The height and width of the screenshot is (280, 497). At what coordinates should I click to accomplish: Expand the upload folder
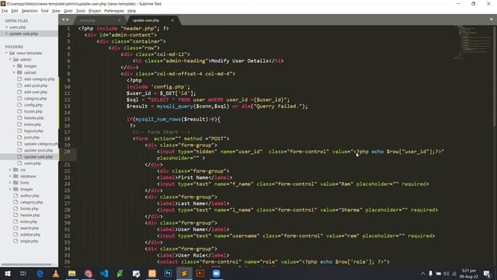(x=14, y=72)
